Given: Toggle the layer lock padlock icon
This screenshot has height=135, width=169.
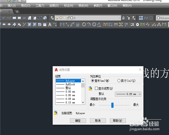Looking at the screenshot, I should pyautogui.click(x=68, y=18).
